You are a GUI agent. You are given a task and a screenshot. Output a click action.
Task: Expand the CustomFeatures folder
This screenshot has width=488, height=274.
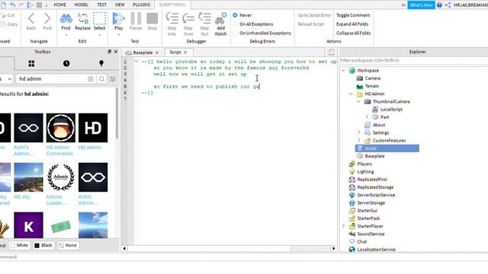coord(359,140)
